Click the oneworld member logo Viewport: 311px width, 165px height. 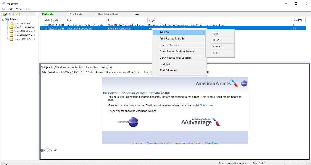pyautogui.click(x=128, y=122)
